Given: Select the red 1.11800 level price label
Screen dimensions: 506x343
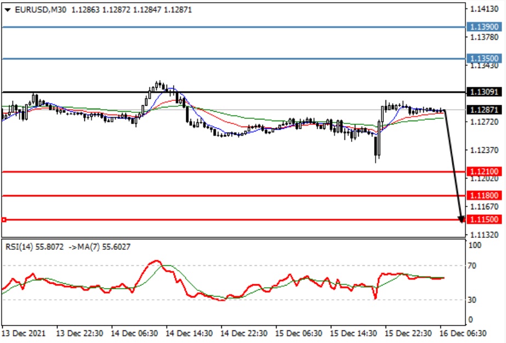Looking at the screenshot, I should [x=484, y=196].
